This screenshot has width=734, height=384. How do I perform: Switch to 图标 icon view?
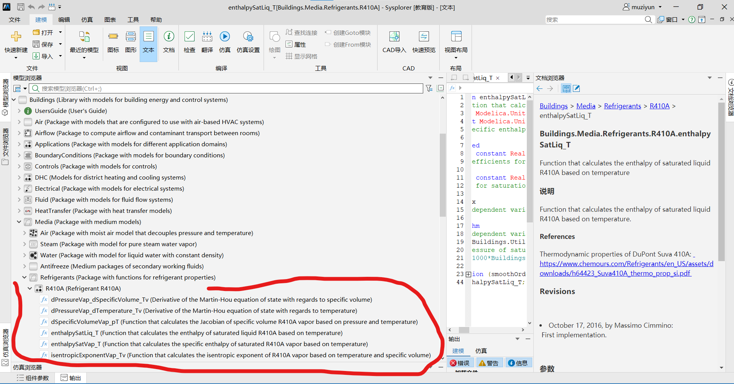pyautogui.click(x=113, y=37)
